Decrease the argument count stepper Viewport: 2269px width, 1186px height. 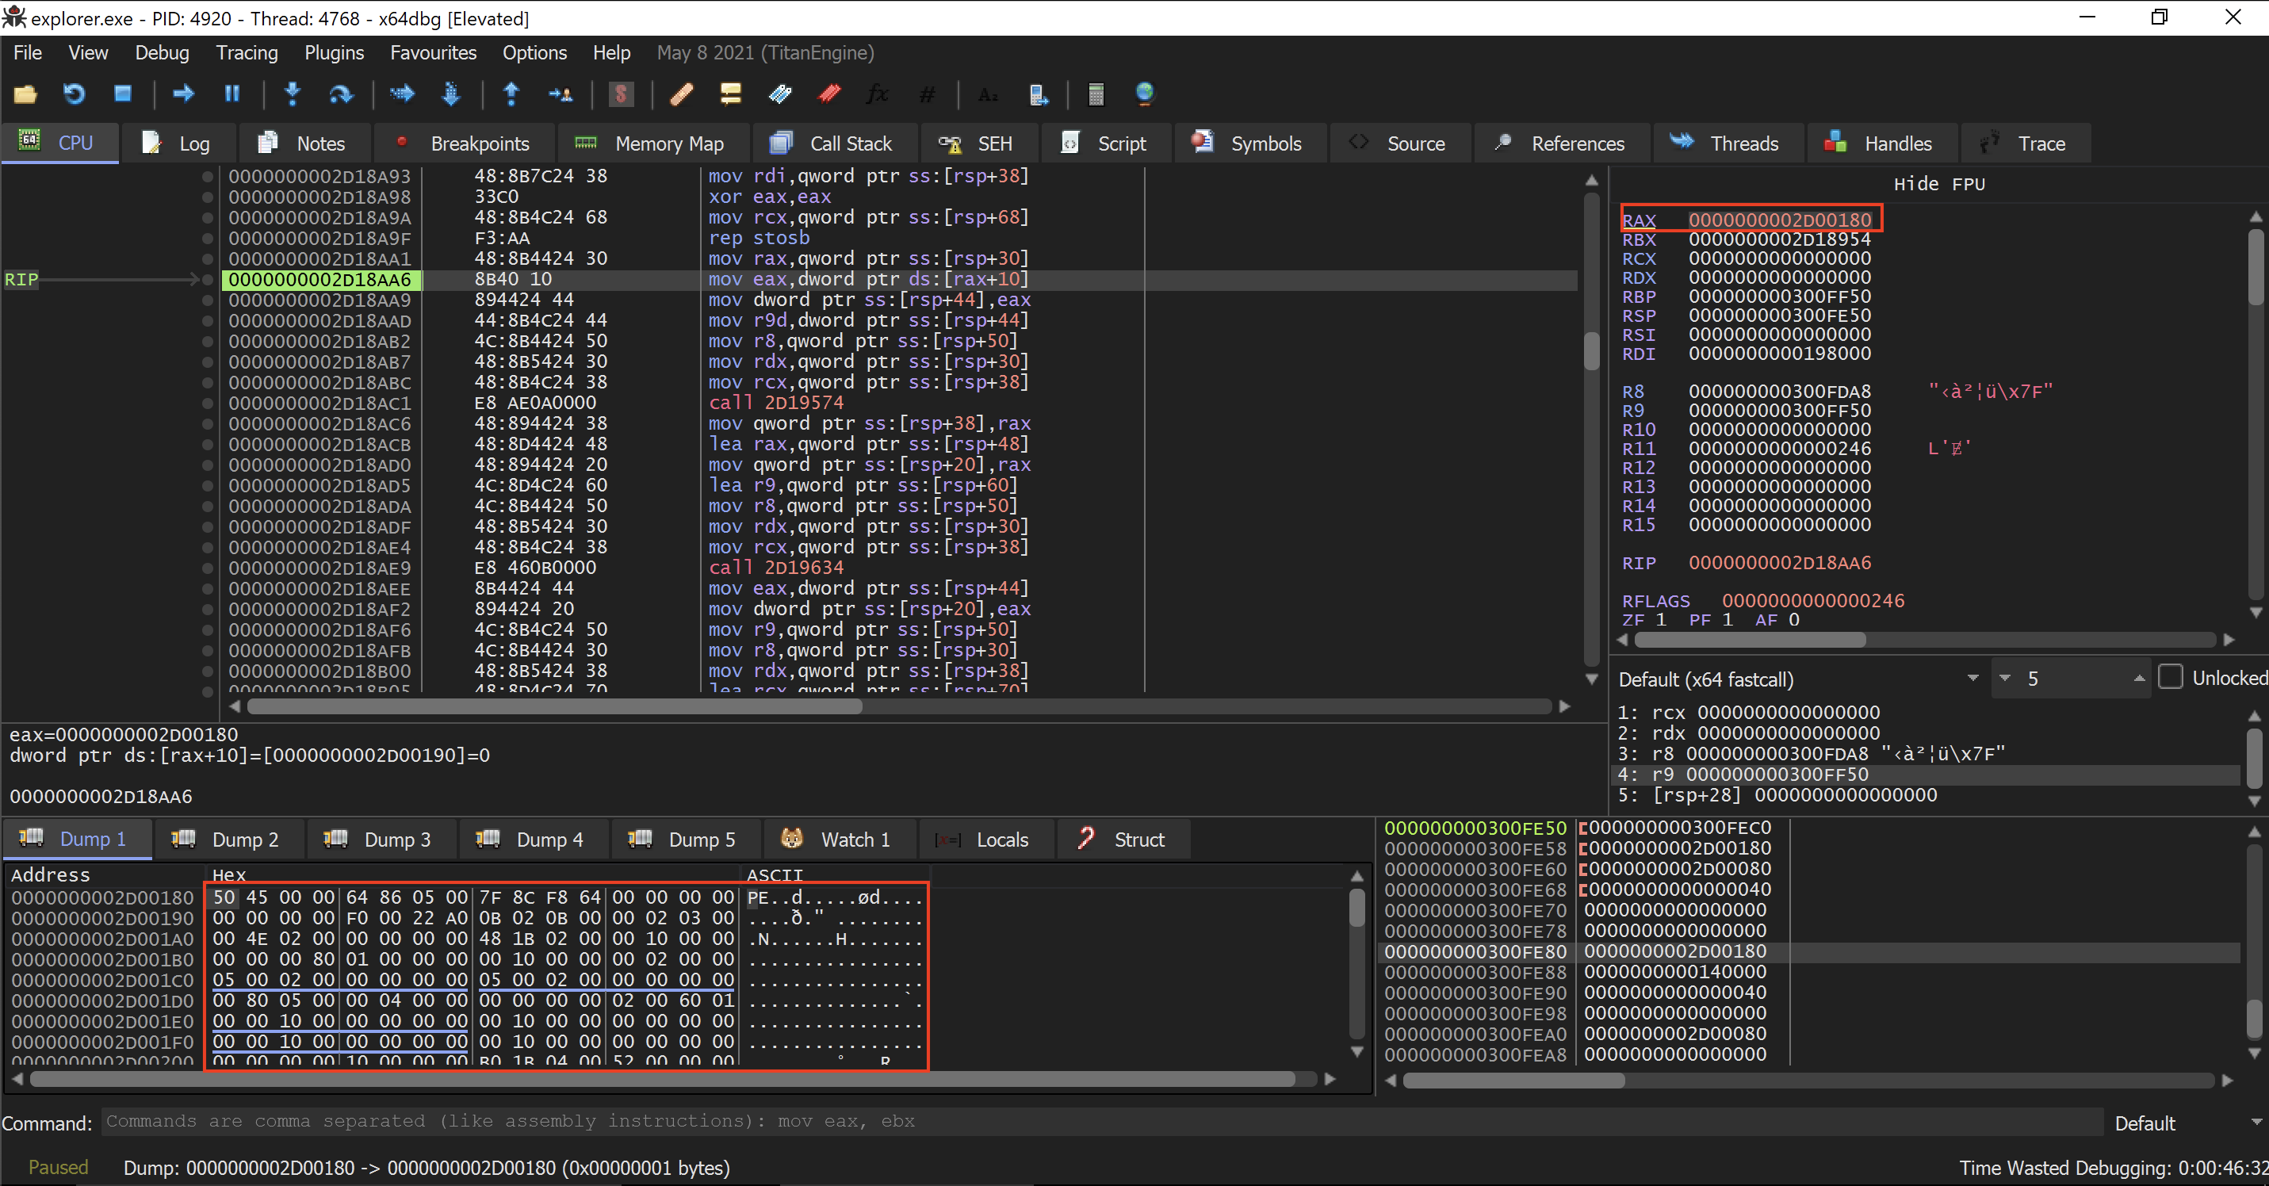point(2006,679)
